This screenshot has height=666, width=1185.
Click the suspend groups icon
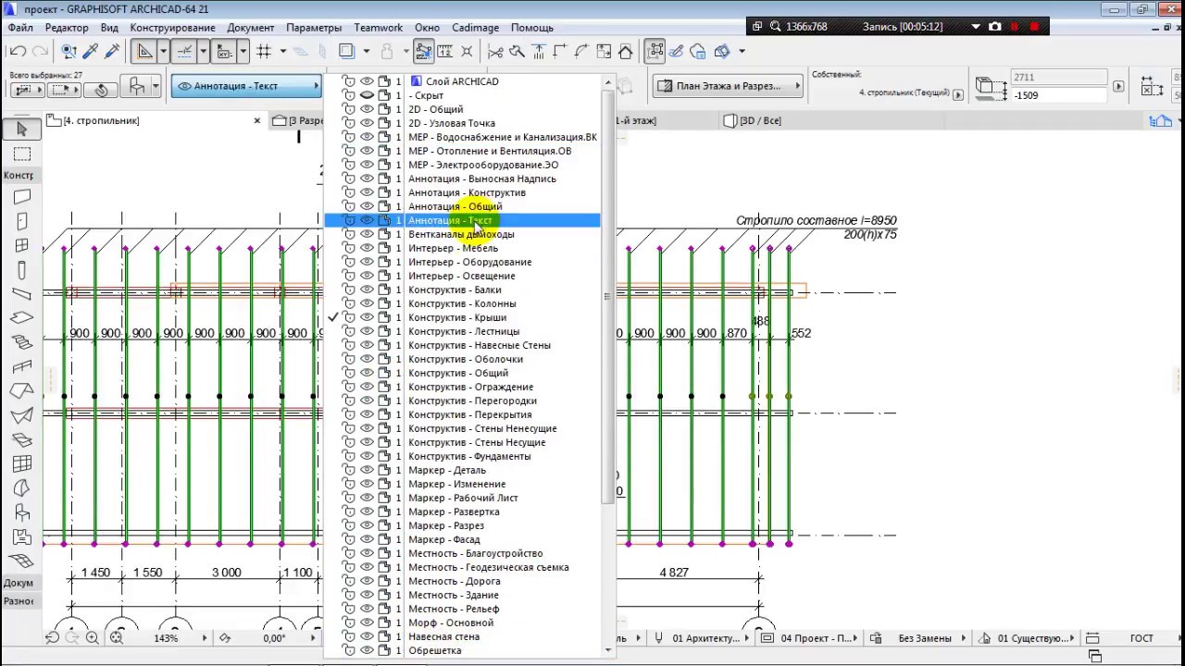pos(655,52)
